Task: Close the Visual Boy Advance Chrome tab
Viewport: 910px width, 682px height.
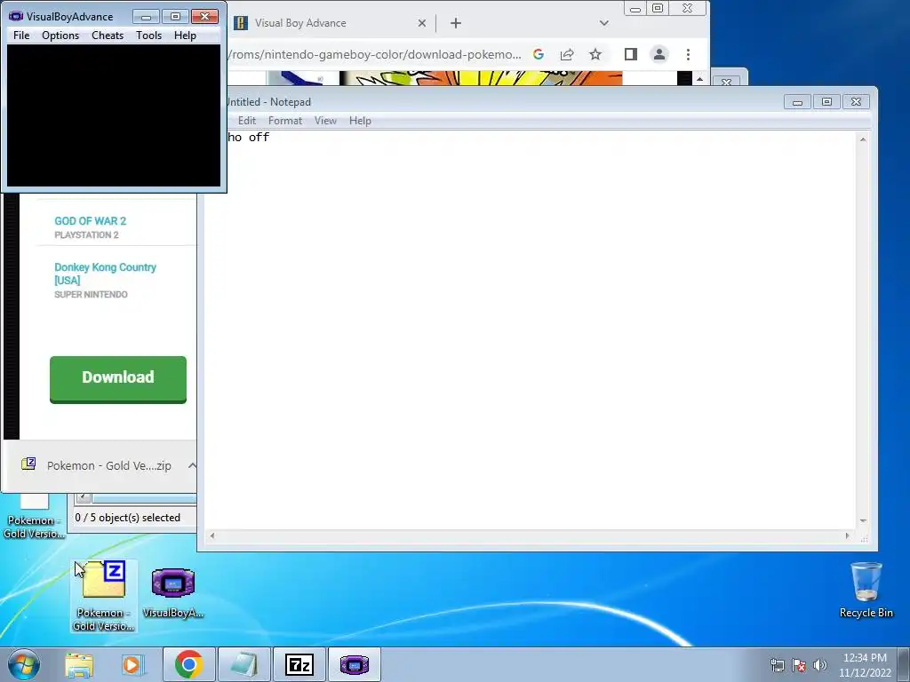Action: 422,23
